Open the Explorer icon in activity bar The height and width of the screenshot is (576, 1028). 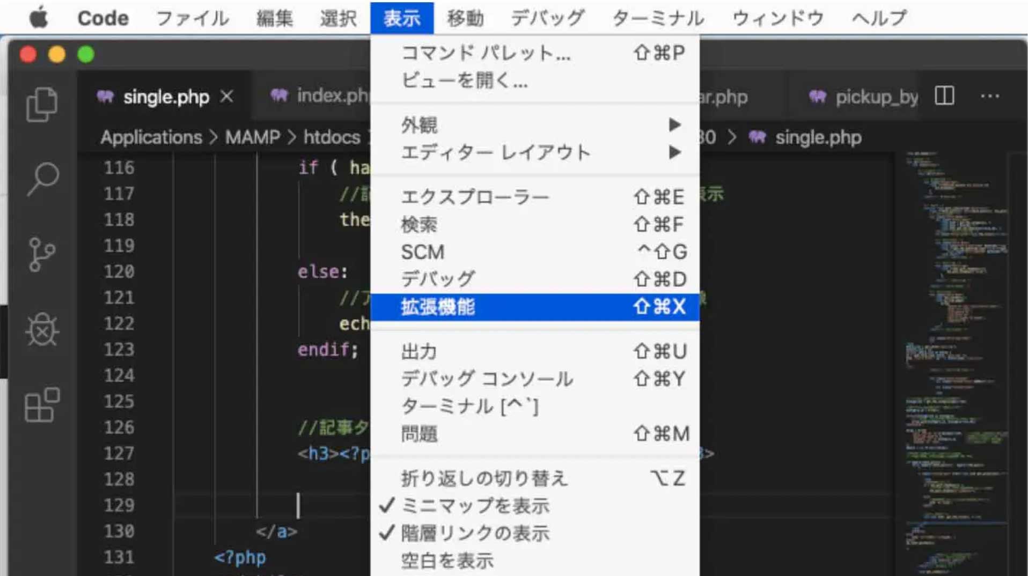[41, 104]
